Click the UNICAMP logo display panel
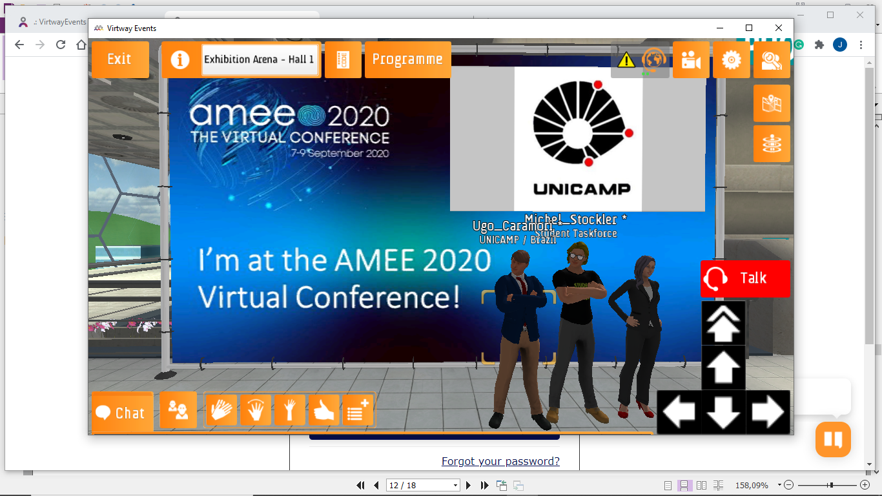The image size is (882, 496). pos(577,139)
